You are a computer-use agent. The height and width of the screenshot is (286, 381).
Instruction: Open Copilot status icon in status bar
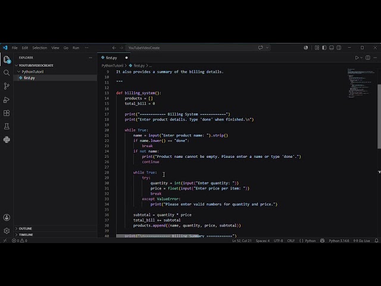click(x=322, y=241)
